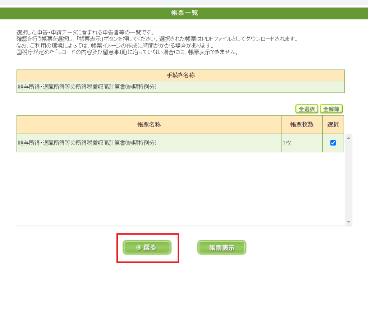Click the 帳票枚数 column header
This screenshot has width=368, height=323.
[x=302, y=124]
